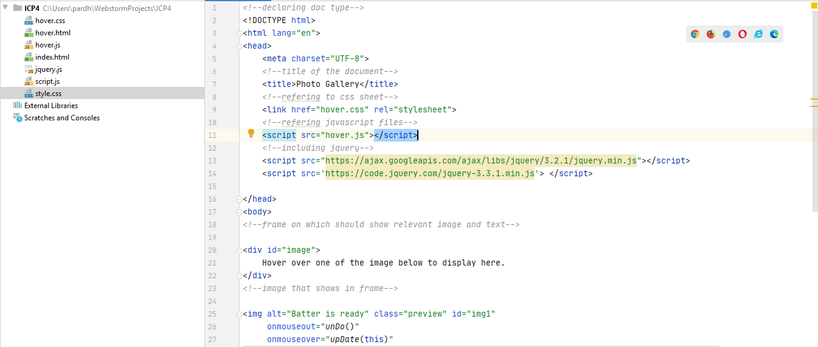Select index.html in the project tree
818x347 pixels.
pos(52,57)
